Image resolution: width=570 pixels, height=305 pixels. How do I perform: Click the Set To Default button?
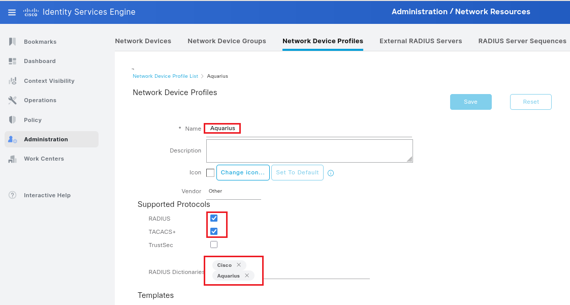[297, 173]
